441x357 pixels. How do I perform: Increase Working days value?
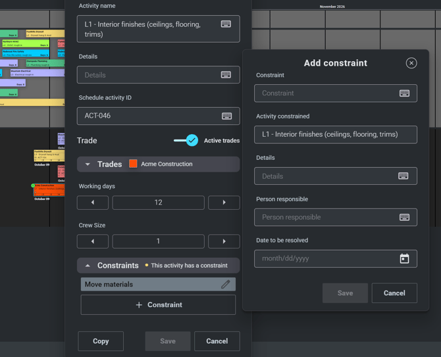point(224,202)
